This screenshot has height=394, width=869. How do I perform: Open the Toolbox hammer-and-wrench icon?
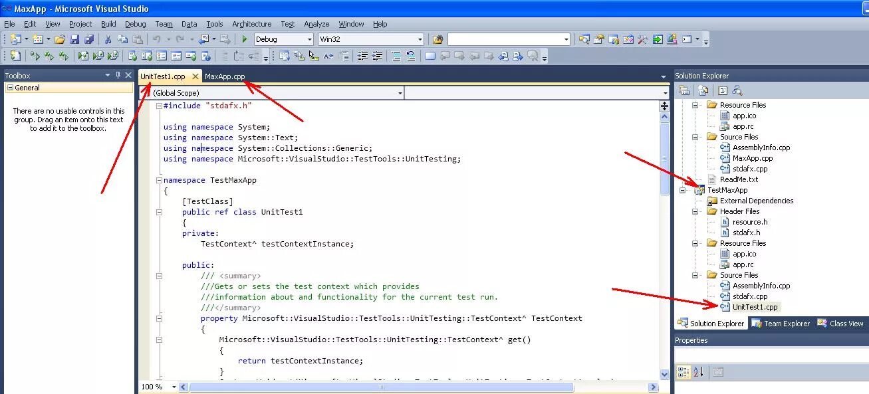[x=642, y=39]
